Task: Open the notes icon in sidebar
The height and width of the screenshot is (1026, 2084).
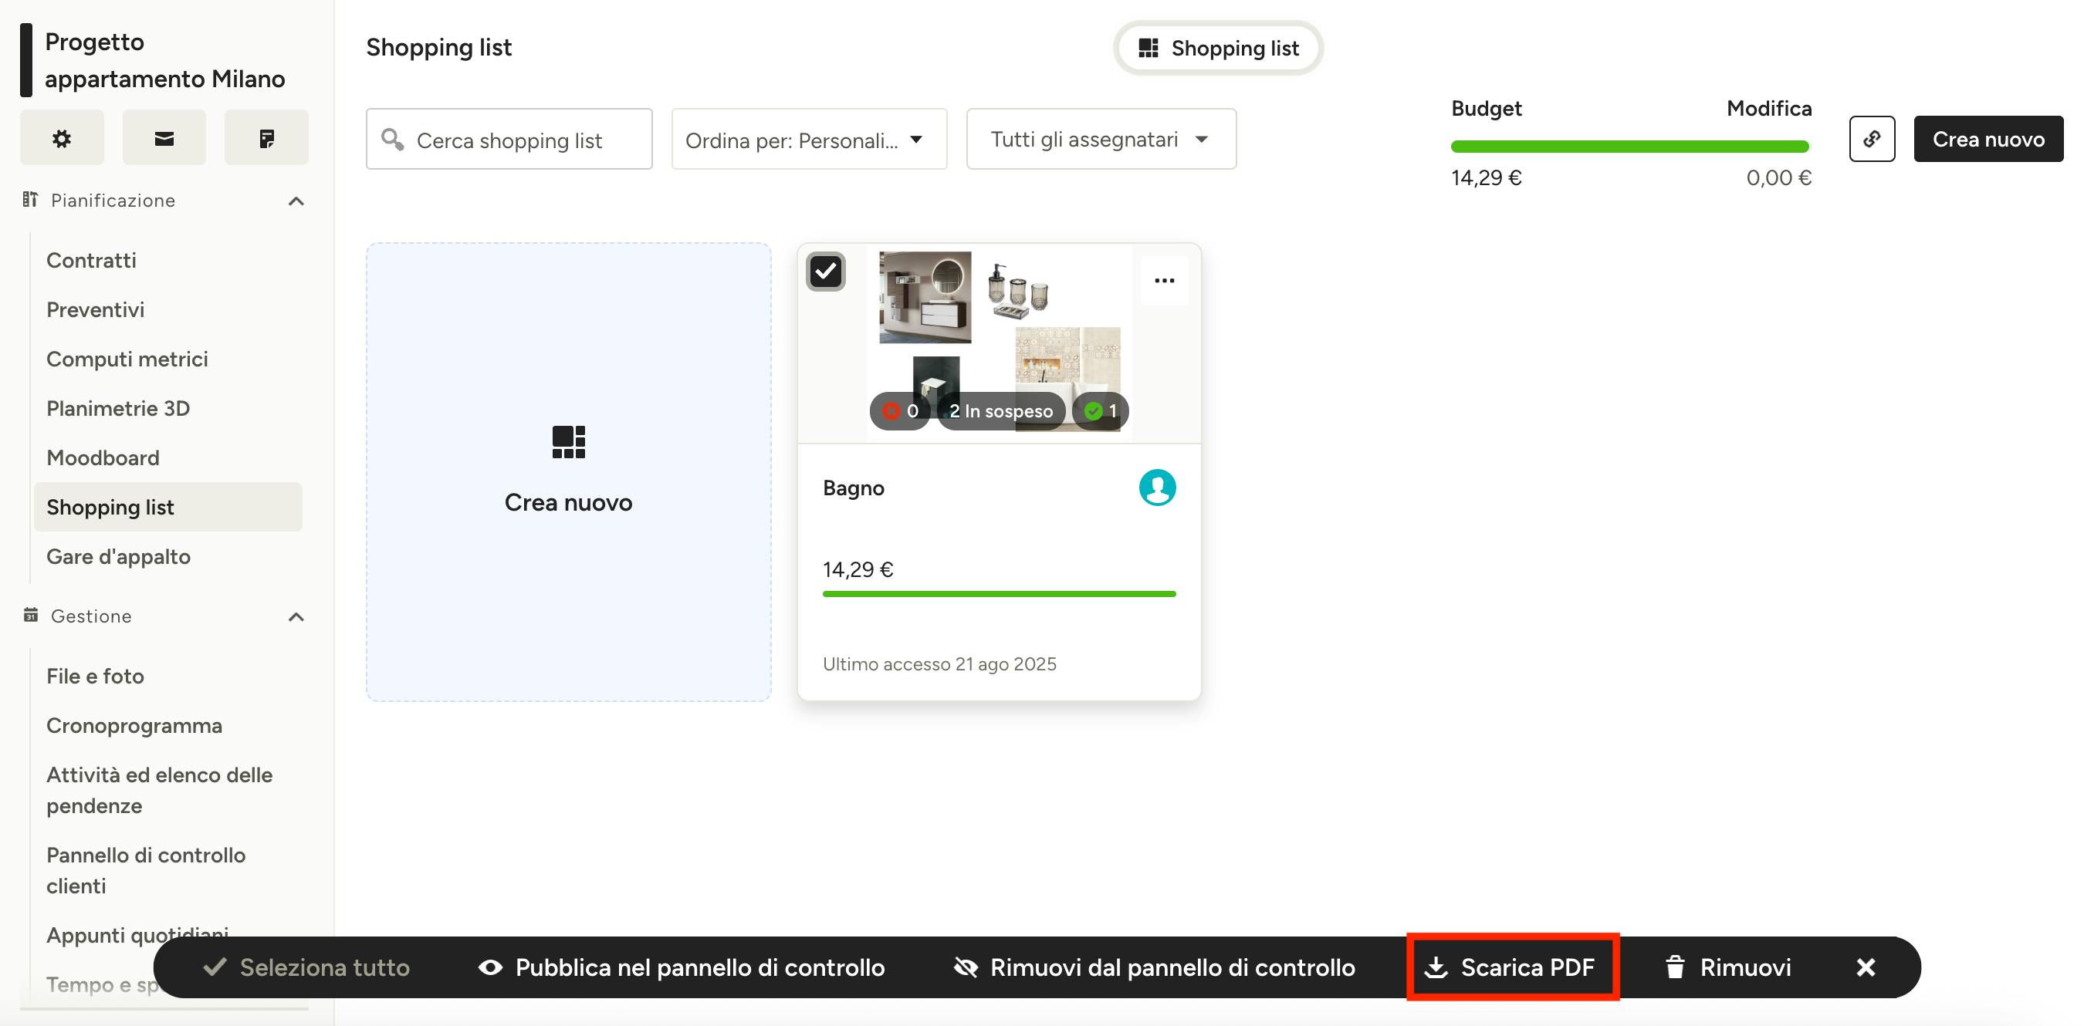Action: [x=266, y=138]
